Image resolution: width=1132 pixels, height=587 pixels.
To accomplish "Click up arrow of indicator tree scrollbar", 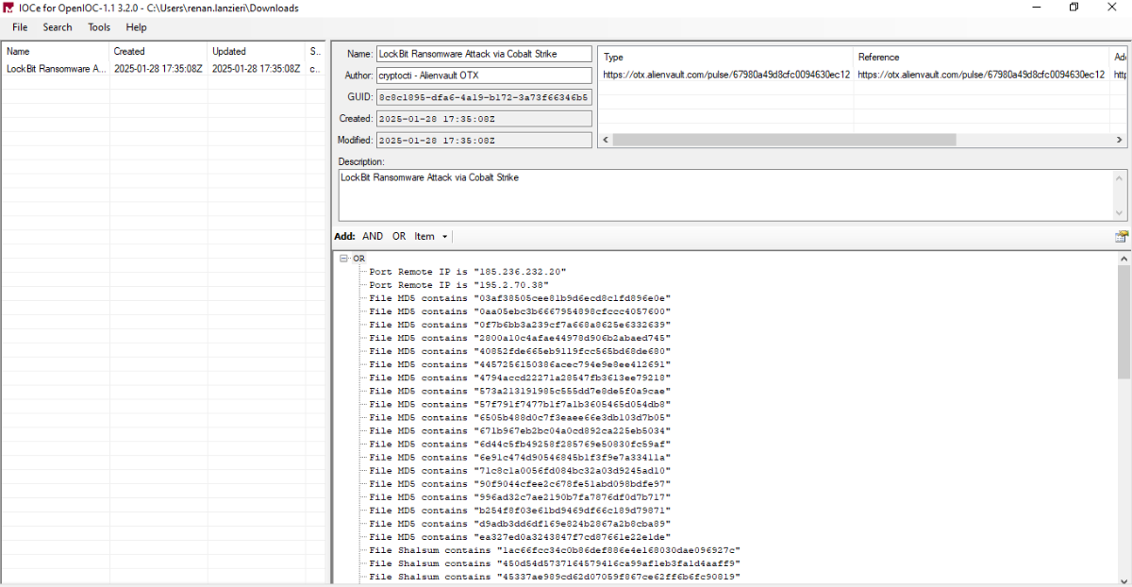I will click(1123, 258).
